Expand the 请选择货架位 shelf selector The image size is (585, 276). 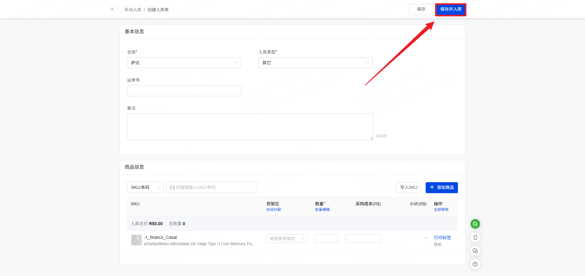[x=287, y=239]
